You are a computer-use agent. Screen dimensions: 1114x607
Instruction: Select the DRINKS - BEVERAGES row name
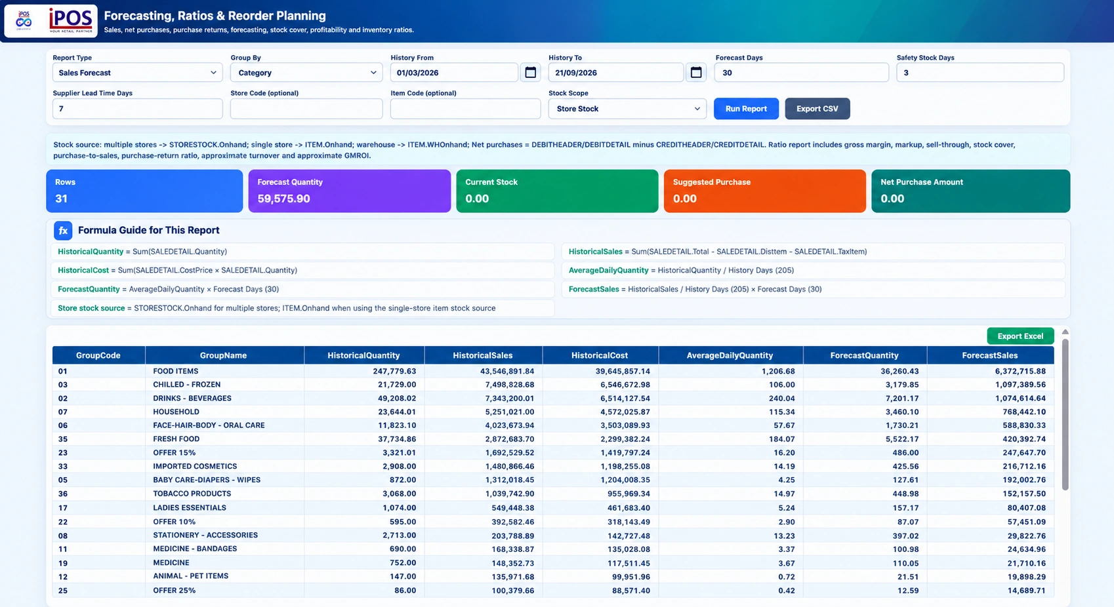click(x=192, y=399)
